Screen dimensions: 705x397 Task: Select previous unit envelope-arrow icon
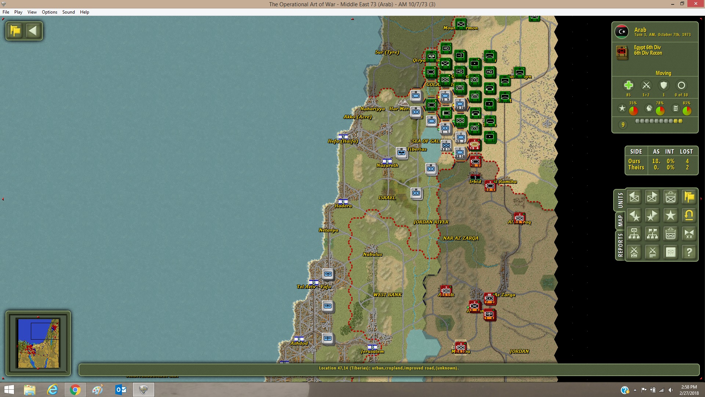[x=634, y=197]
